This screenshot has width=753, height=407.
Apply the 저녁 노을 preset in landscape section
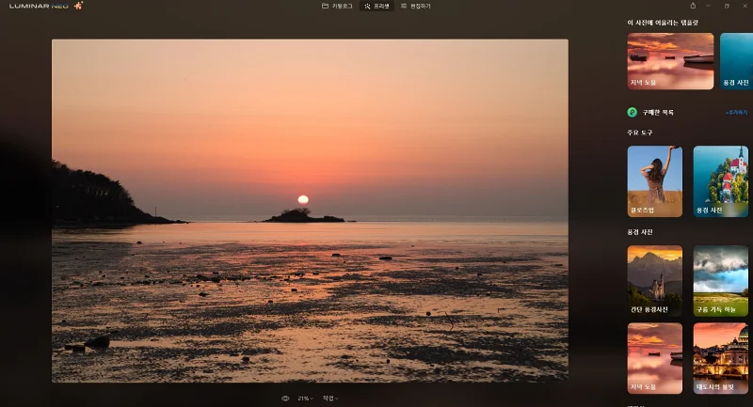(654, 358)
